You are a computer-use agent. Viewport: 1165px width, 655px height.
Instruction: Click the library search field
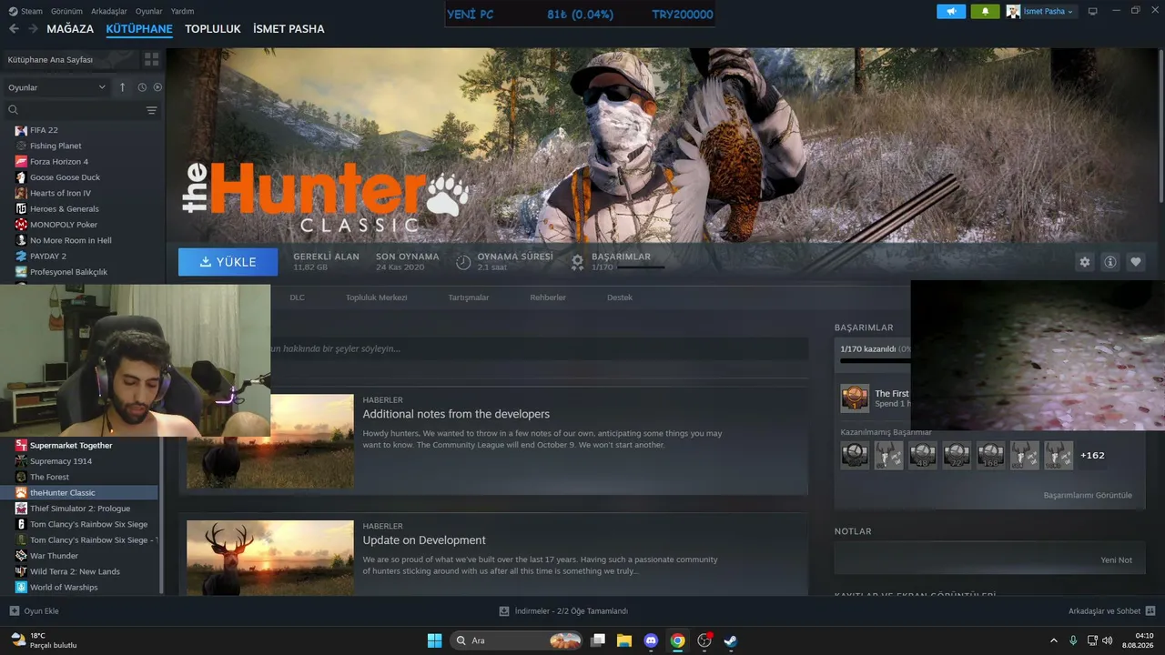tap(75, 110)
